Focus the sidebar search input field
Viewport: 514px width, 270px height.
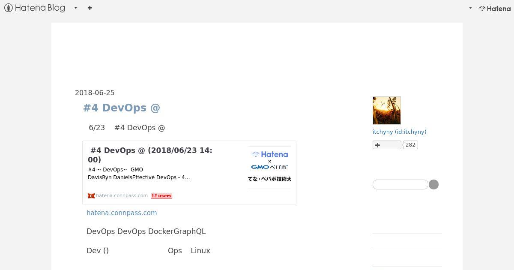pyautogui.click(x=400, y=184)
